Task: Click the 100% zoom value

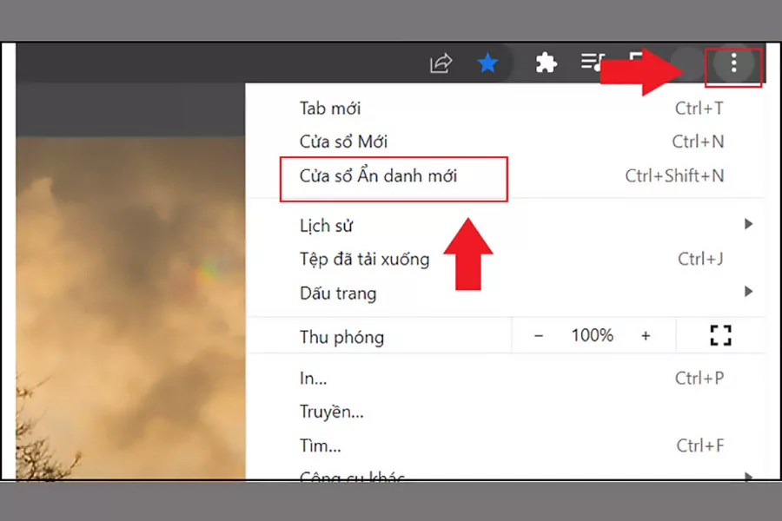Action: point(592,335)
